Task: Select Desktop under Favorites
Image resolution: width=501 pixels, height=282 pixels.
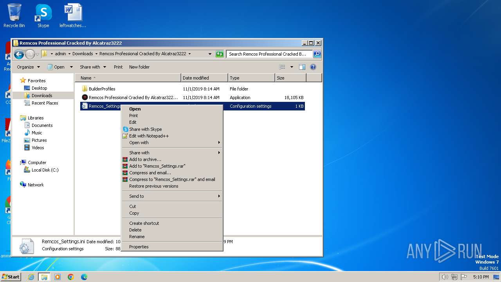Action: 39,88
